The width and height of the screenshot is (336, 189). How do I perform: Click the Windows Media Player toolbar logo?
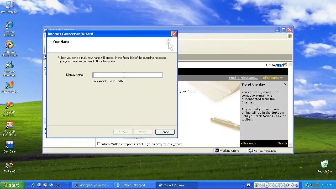[257, 186]
